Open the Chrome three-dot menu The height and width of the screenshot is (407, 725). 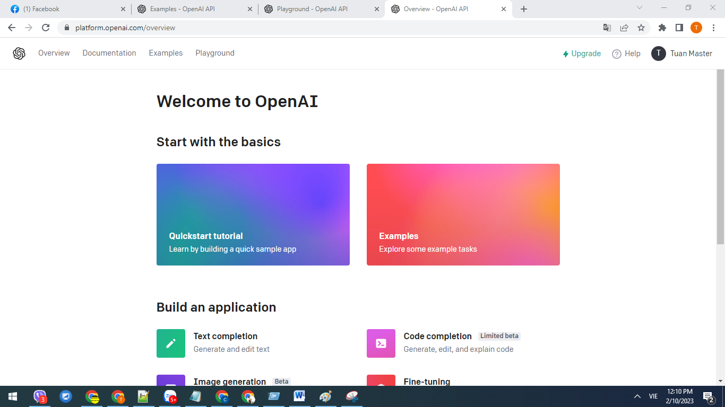[x=713, y=28]
